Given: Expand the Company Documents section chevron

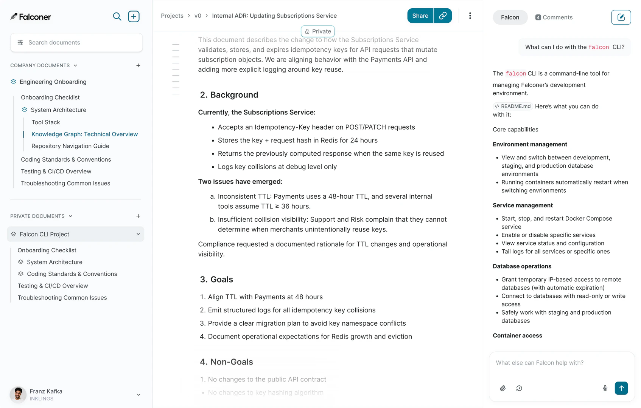Looking at the screenshot, I should [75, 65].
